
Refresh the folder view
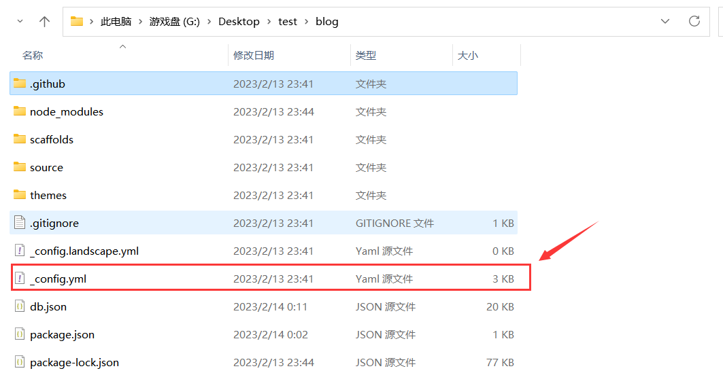click(x=694, y=21)
